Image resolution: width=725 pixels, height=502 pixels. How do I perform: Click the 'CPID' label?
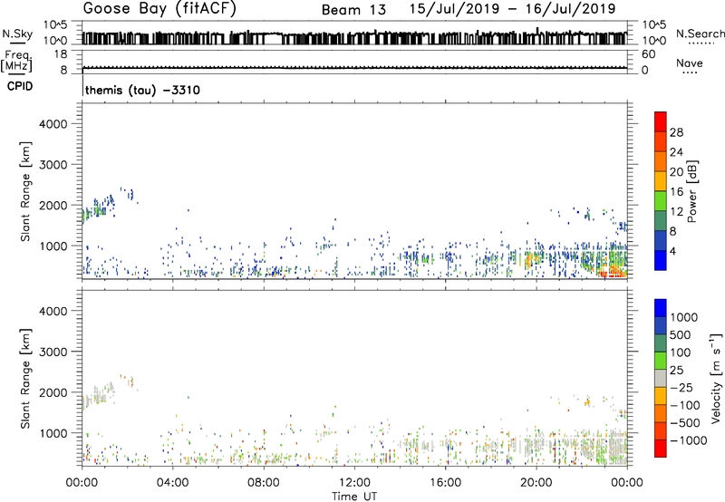[x=20, y=86]
